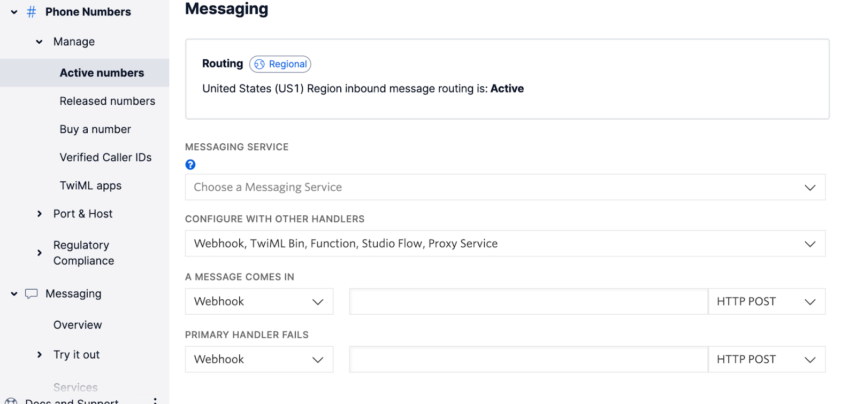This screenshot has height=404, width=856.
Task: Click the Manage sidebar label
Action: (x=74, y=42)
